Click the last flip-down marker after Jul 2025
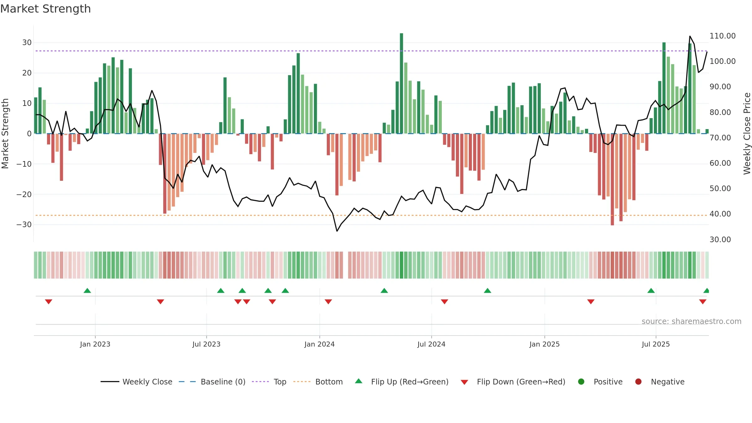 pos(702,301)
